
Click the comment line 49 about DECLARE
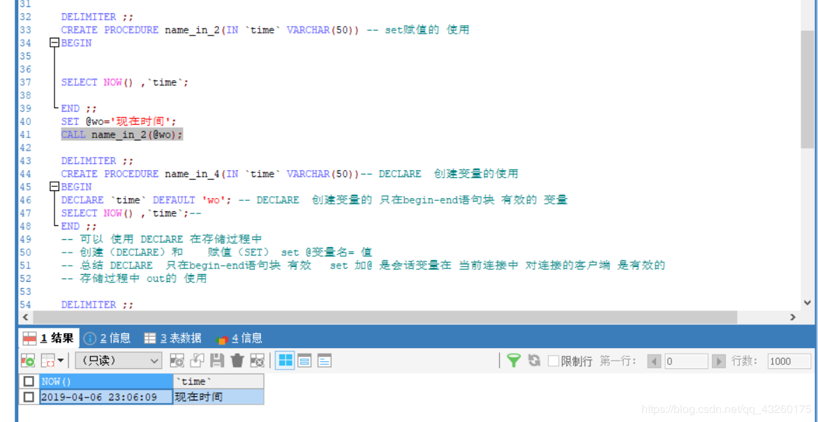[161, 239]
